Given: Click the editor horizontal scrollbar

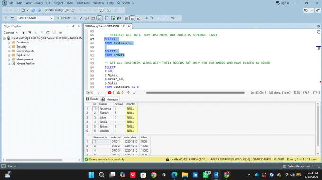Looking at the screenshot, I should tap(195, 93).
